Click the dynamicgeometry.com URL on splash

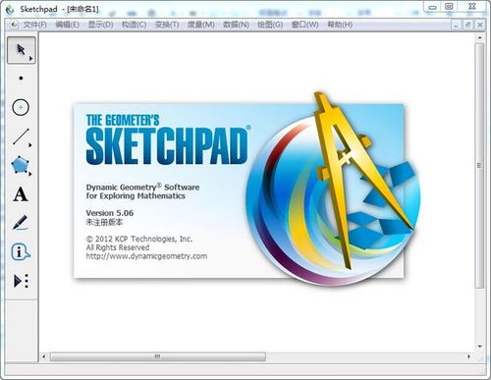point(146,256)
